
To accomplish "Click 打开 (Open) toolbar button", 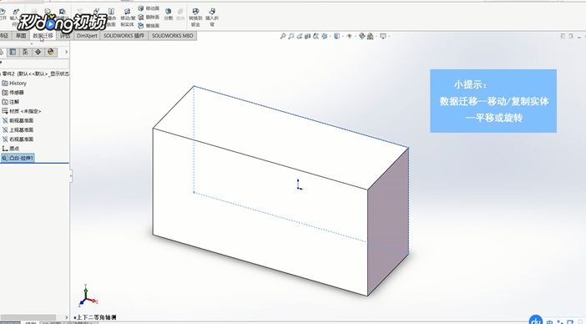I will [3, 15].
